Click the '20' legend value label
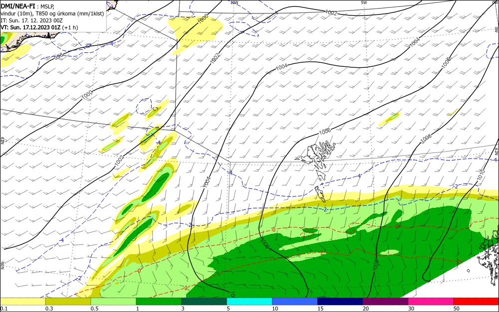The width and height of the screenshot is (499, 312). click(x=366, y=309)
